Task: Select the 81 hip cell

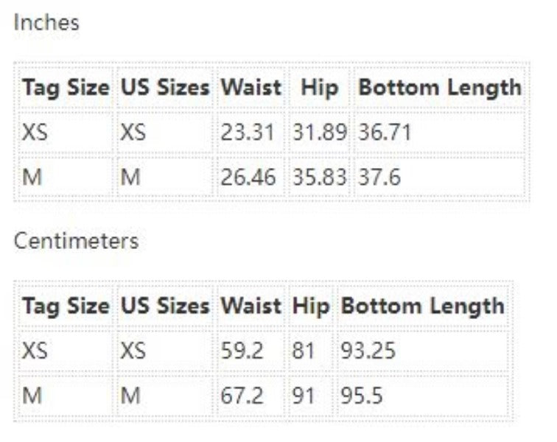Action: (304, 351)
